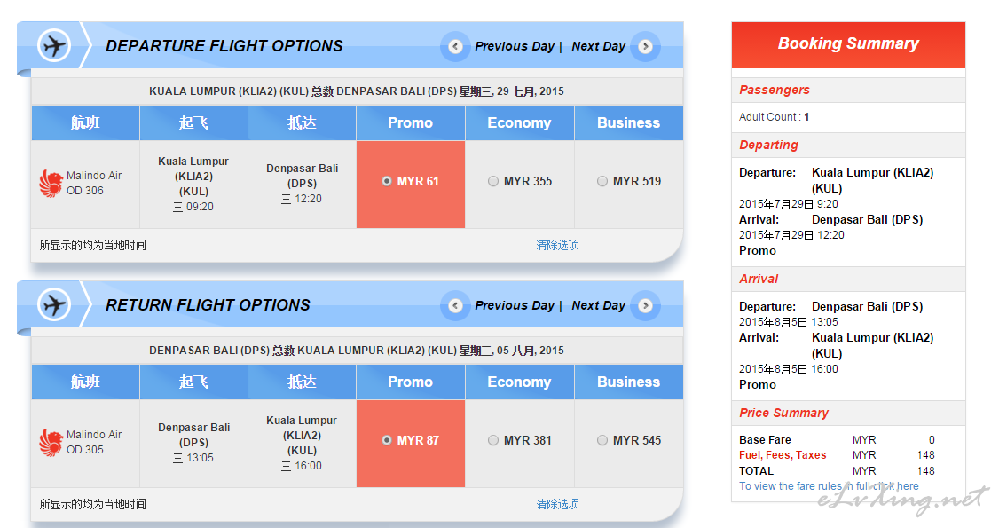This screenshot has height=528, width=999.
Task: Choose Business fare MYR 545 for return
Action: point(602,441)
